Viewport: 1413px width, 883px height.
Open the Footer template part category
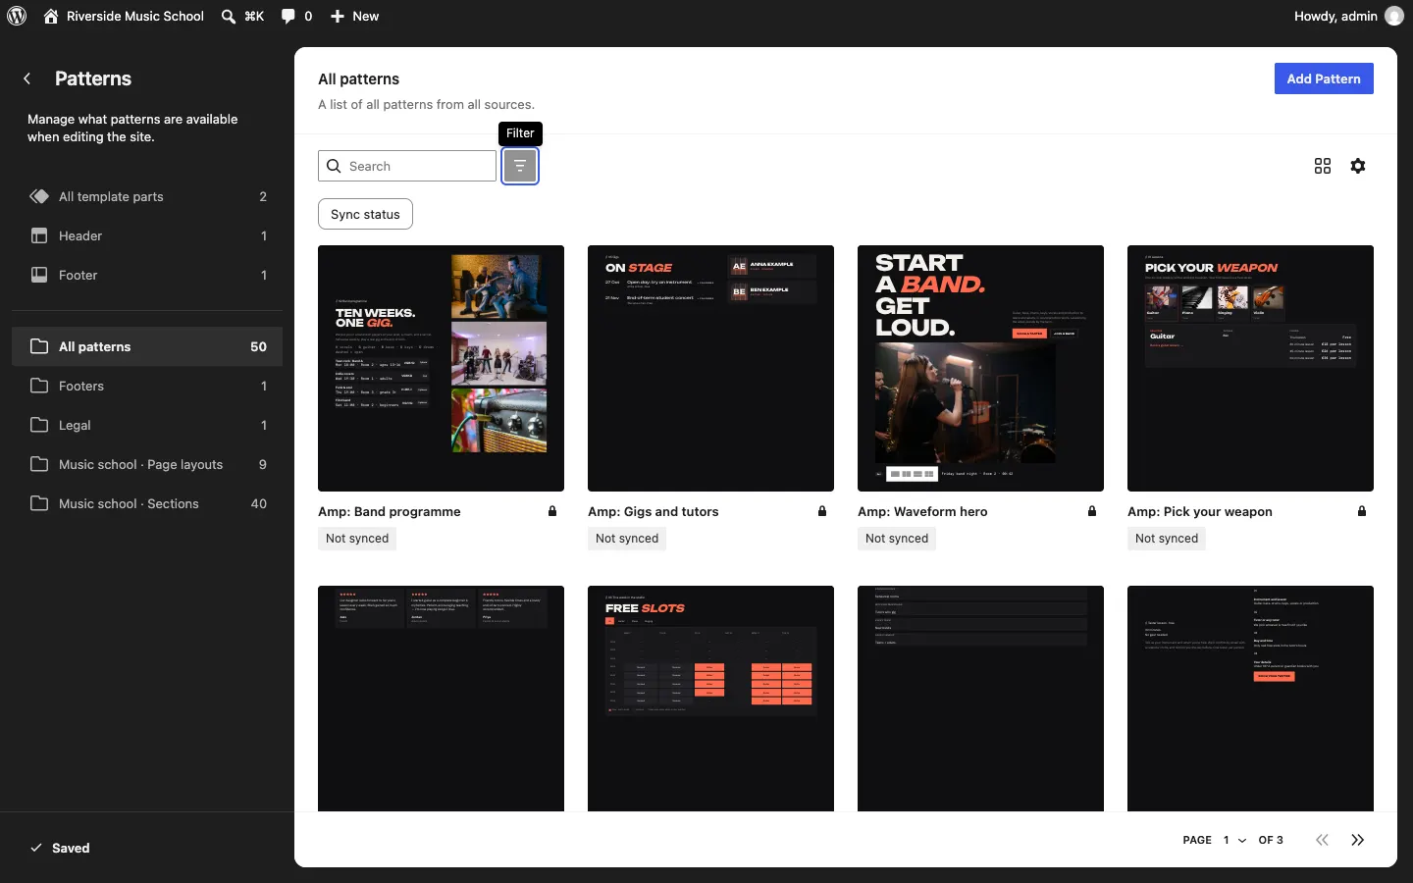[147, 275]
